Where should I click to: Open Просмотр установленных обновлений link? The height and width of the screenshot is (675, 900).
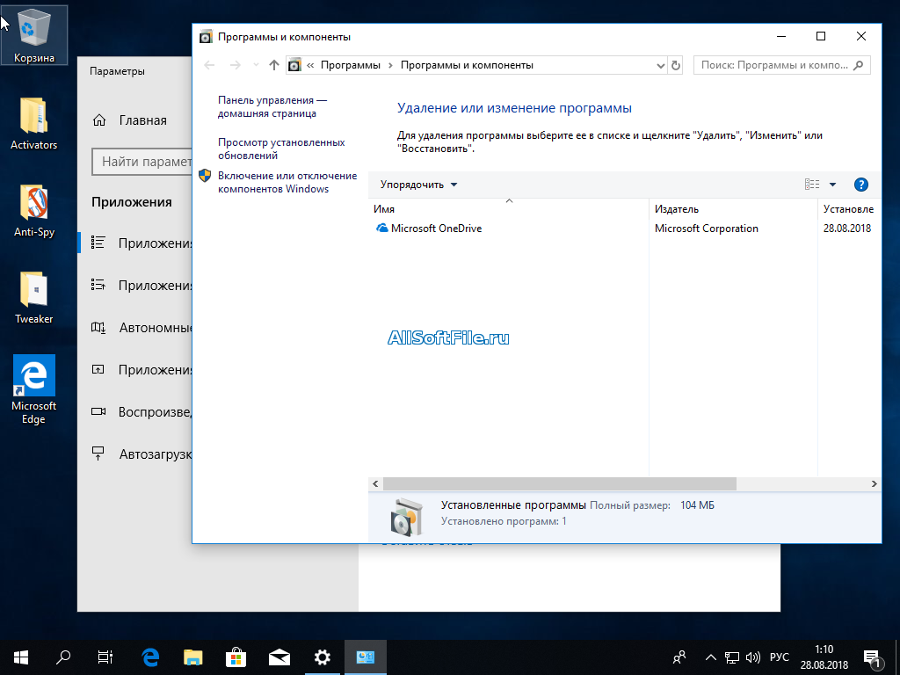(x=281, y=149)
